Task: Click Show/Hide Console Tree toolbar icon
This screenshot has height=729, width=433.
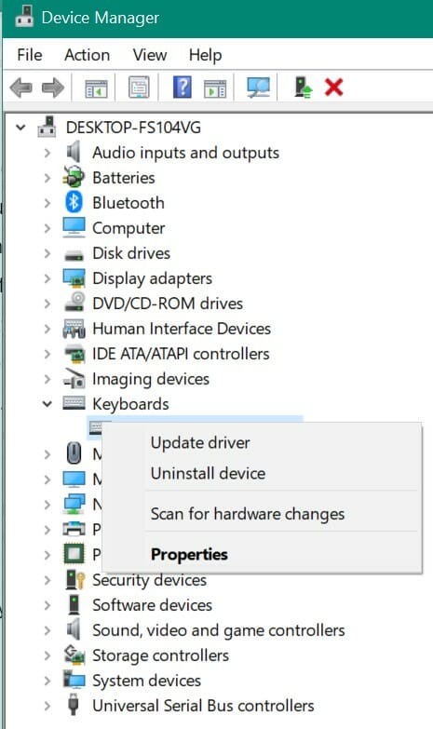Action: point(96,88)
